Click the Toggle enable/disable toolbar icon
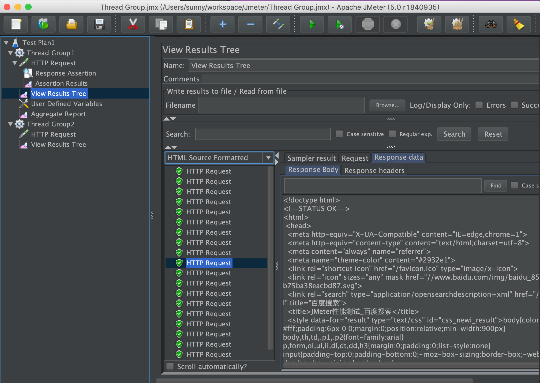The height and width of the screenshot is (383, 540). pyautogui.click(x=278, y=24)
